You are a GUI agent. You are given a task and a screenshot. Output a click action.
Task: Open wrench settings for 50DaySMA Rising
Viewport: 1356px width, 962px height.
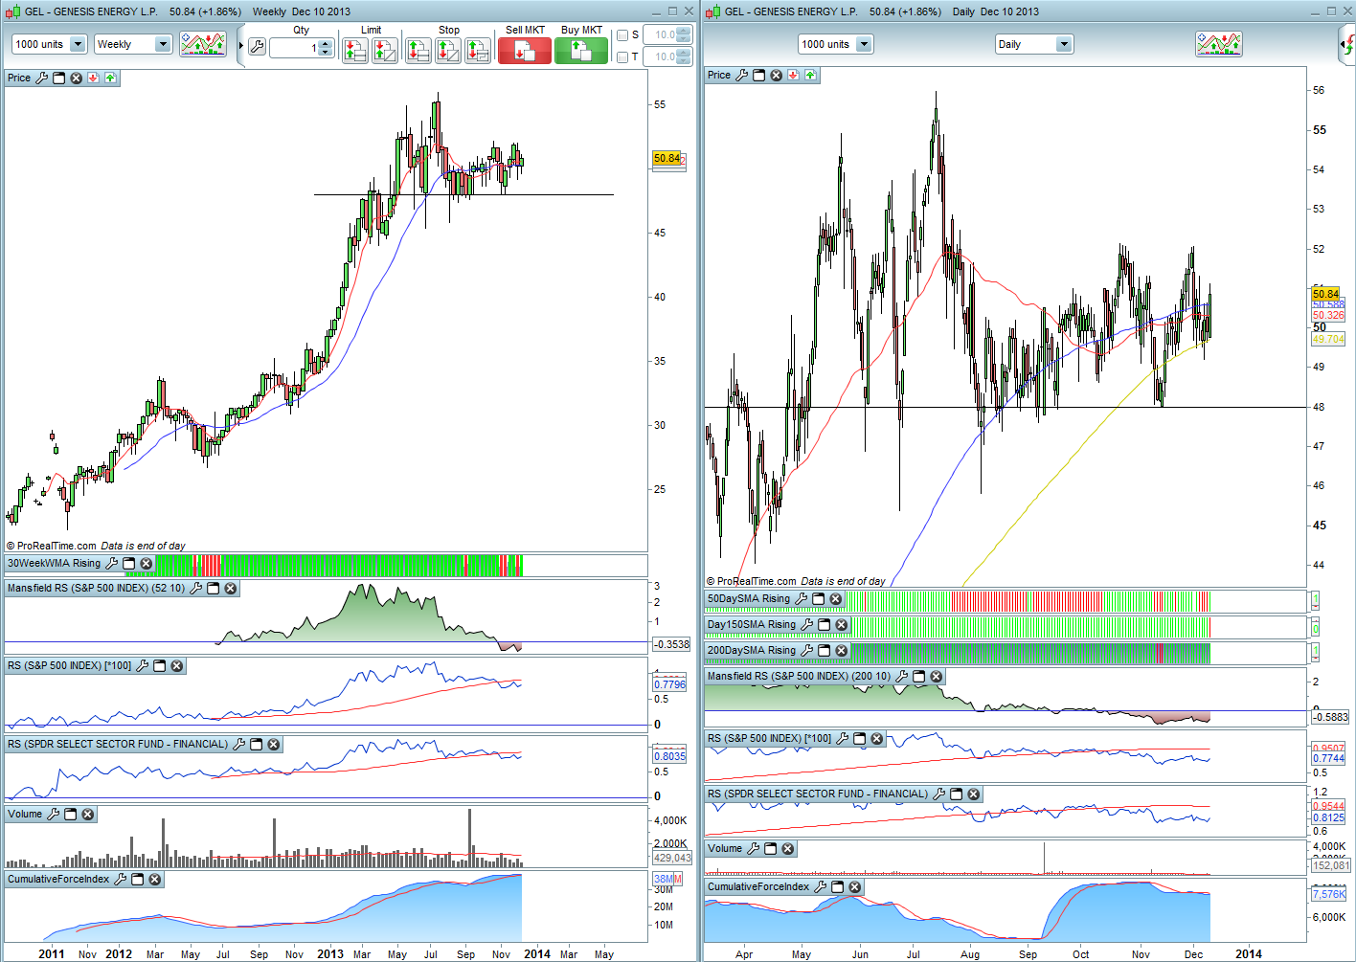801,599
